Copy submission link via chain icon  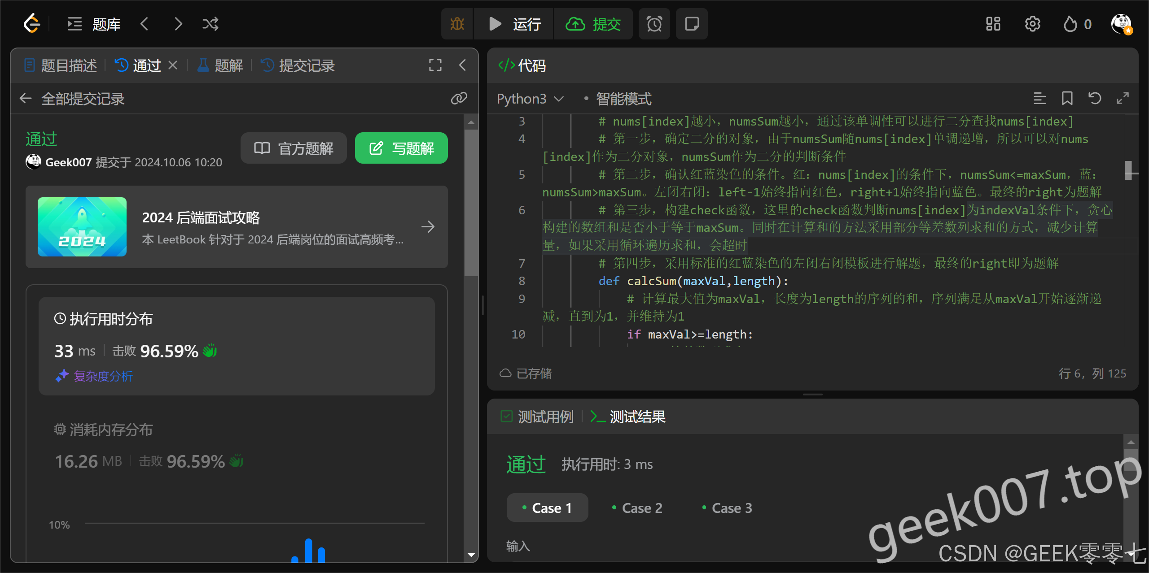[459, 98]
